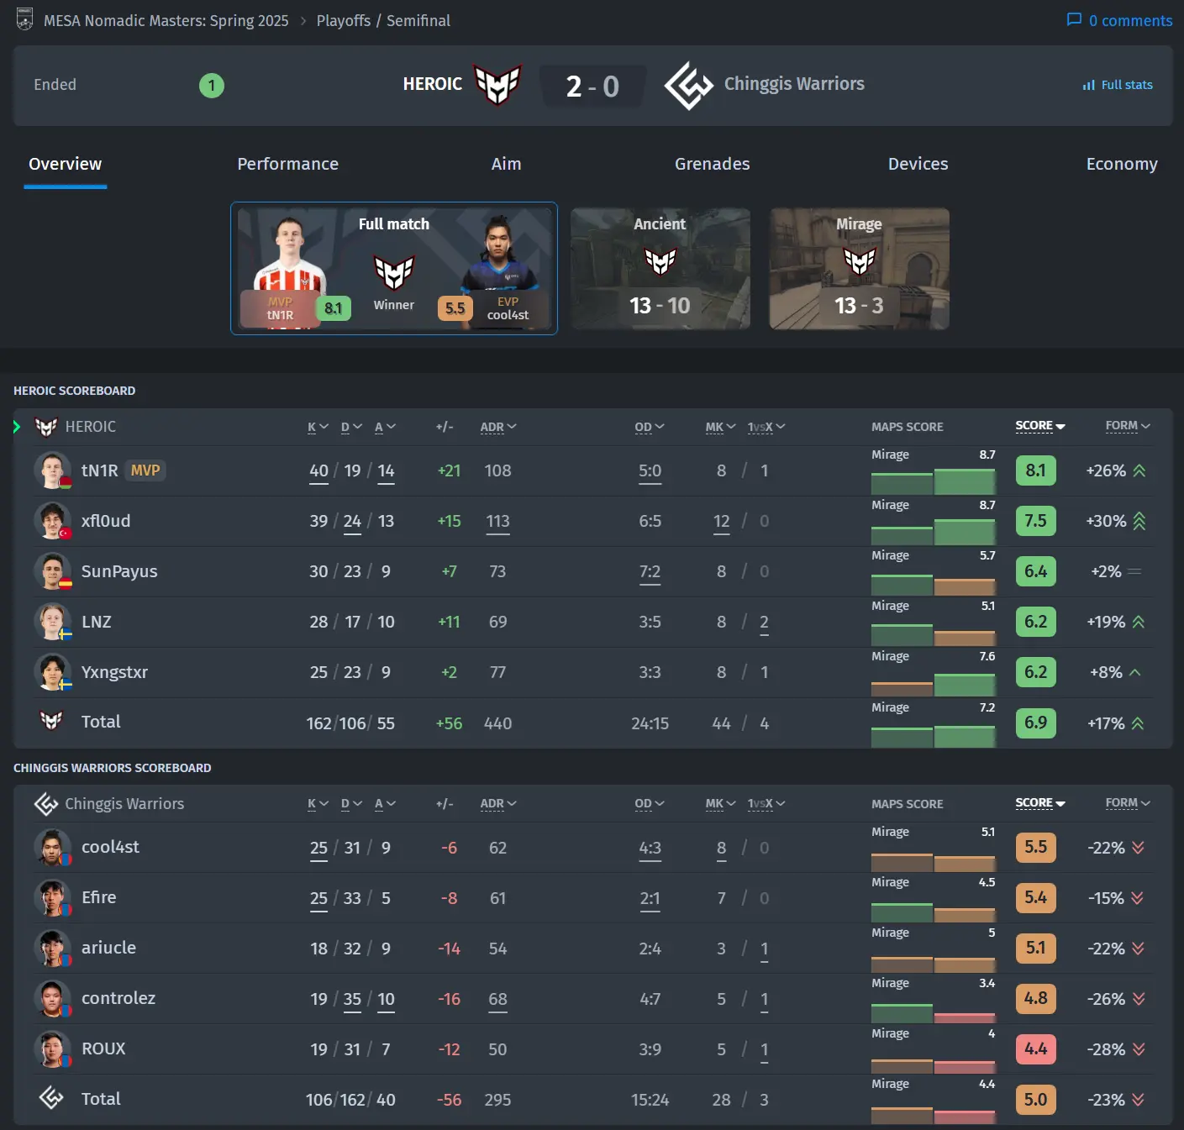Sort HEROIC scoreboard by 1vsX
This screenshot has width=1184, height=1130.
tap(766, 427)
